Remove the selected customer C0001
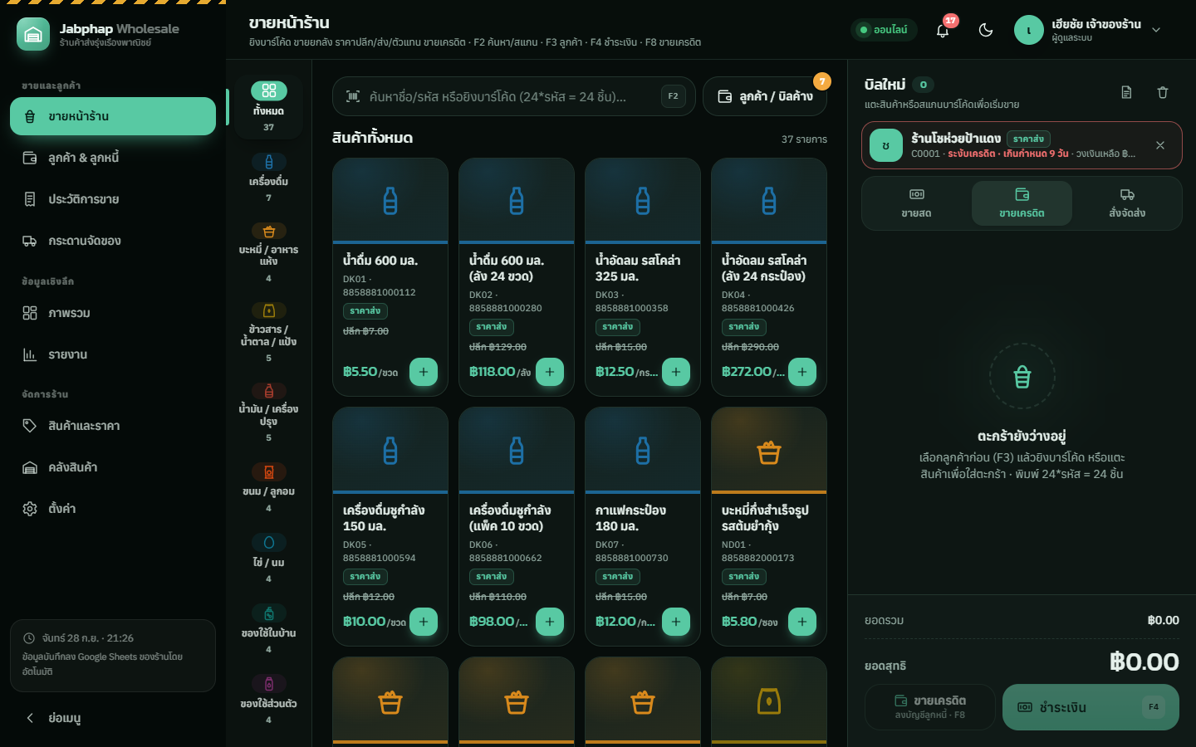The height and width of the screenshot is (747, 1196). click(1160, 145)
